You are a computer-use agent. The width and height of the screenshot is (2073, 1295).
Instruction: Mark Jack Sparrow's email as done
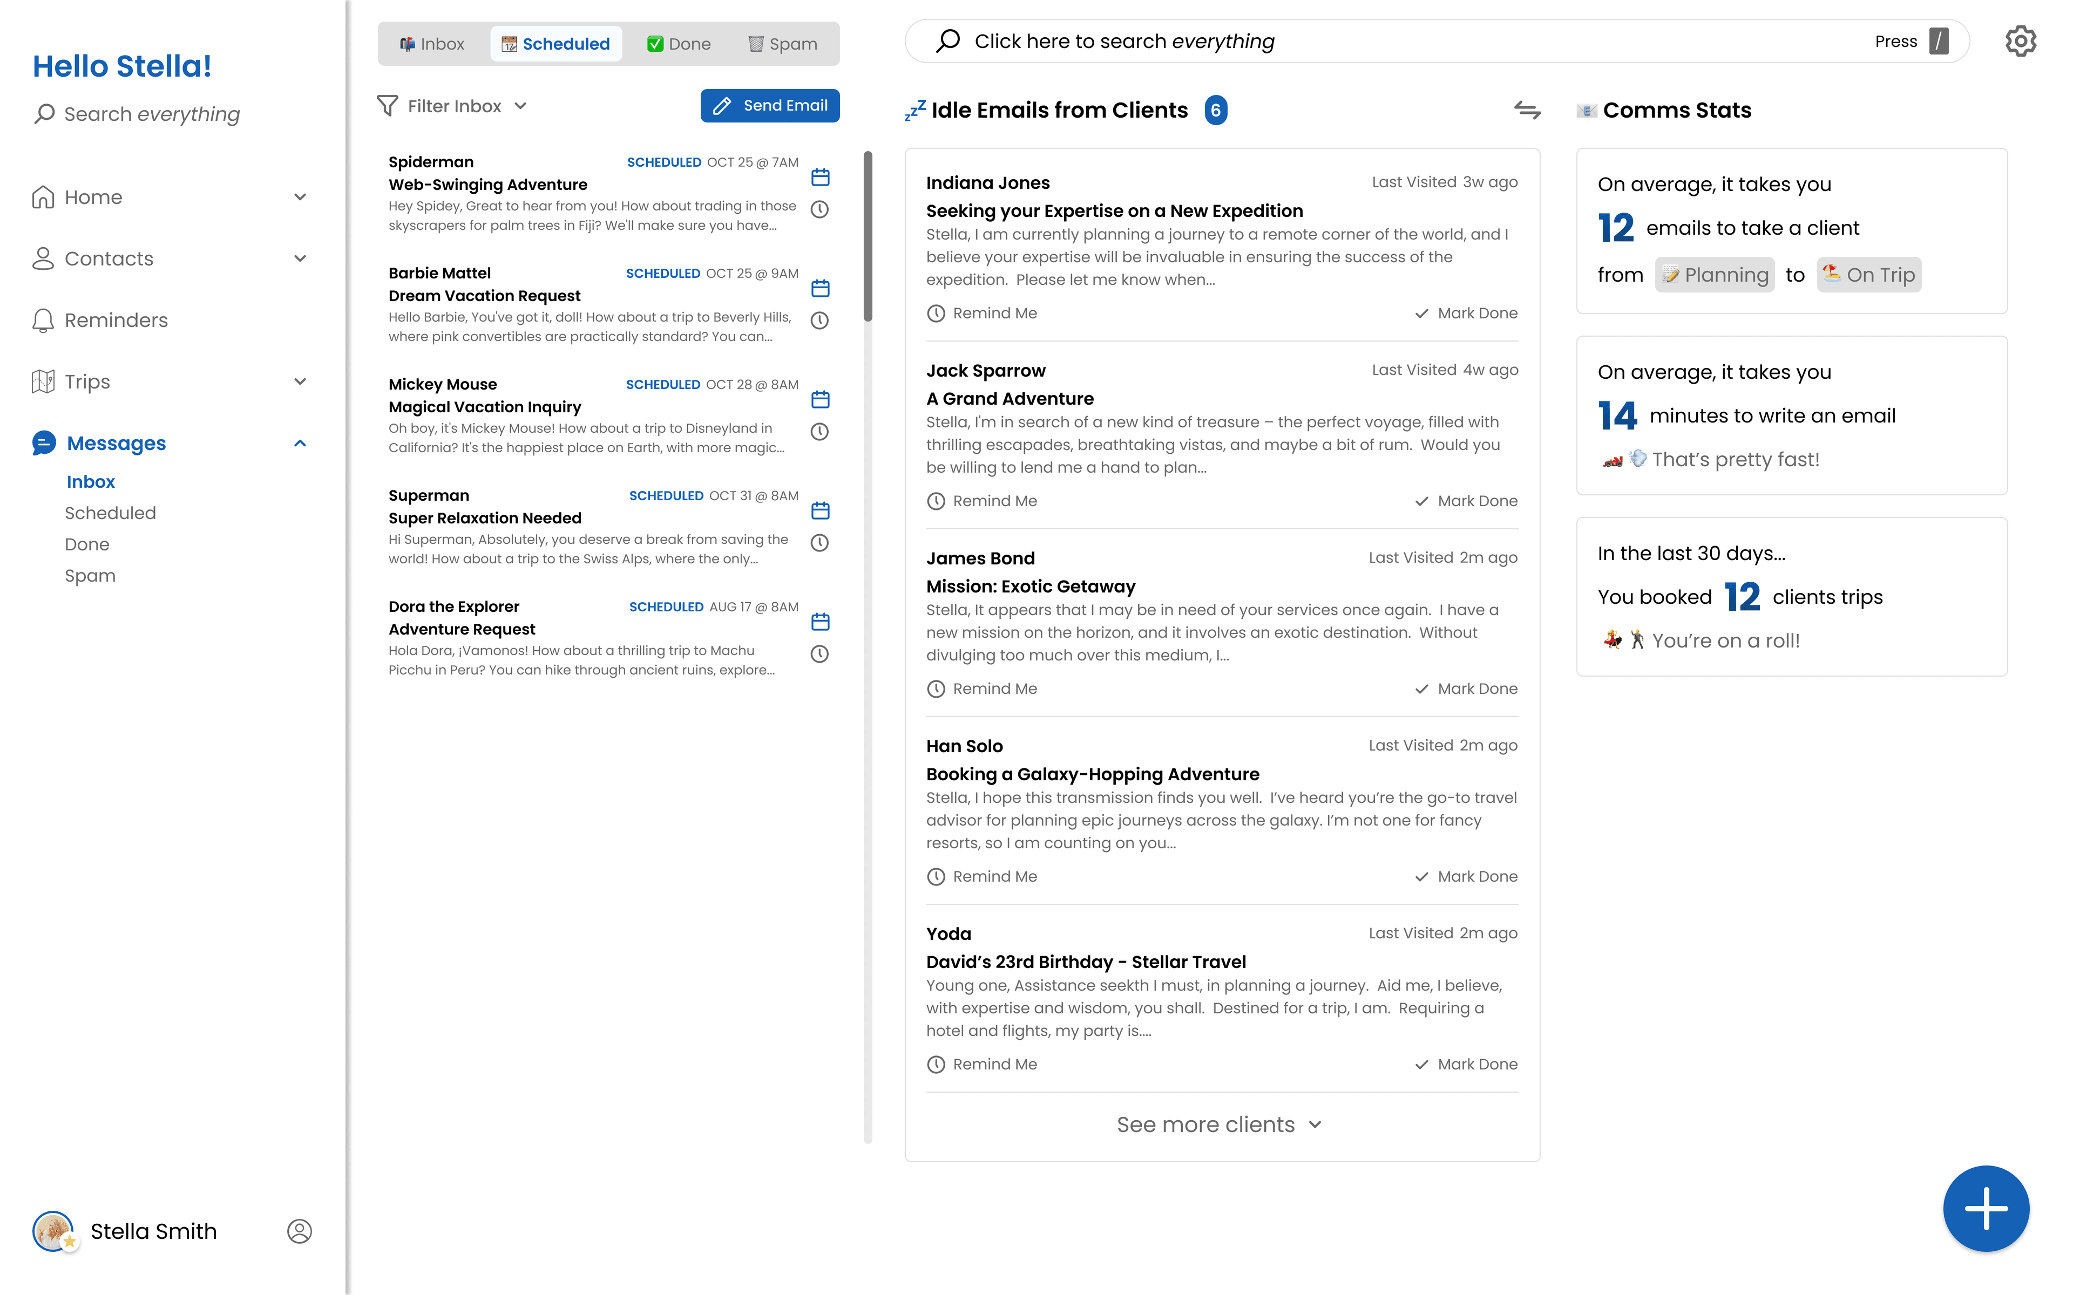[1466, 500]
